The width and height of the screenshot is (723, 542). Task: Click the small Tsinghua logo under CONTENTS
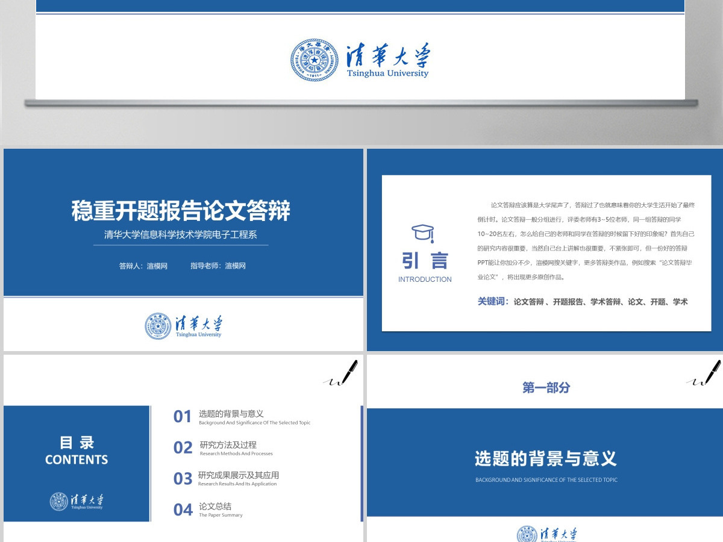click(x=77, y=501)
